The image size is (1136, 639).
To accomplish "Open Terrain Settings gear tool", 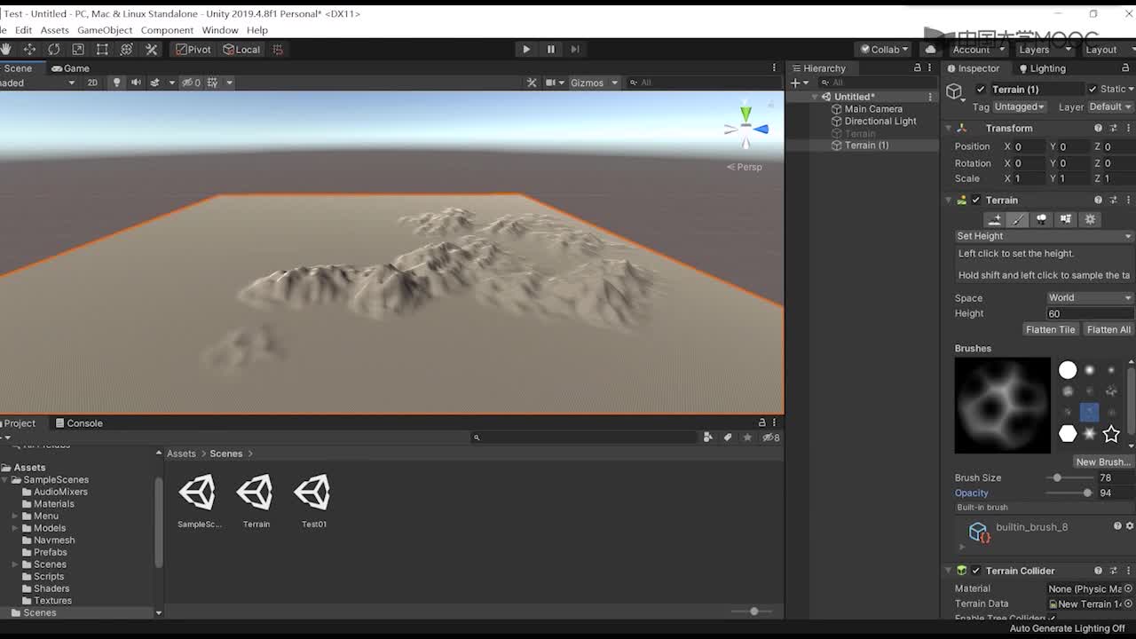I will (x=1090, y=219).
